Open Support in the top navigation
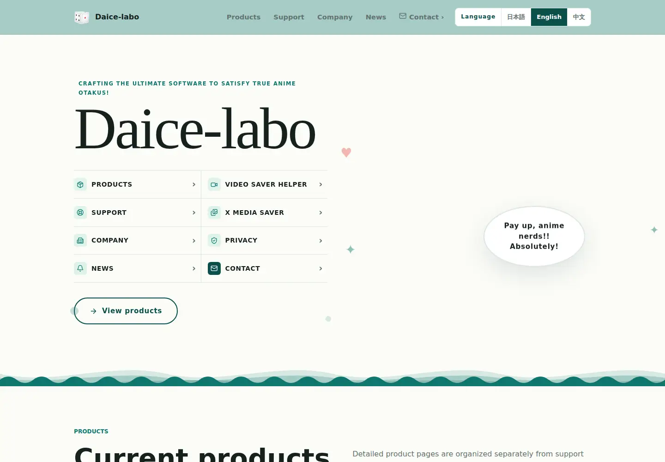 [289, 17]
